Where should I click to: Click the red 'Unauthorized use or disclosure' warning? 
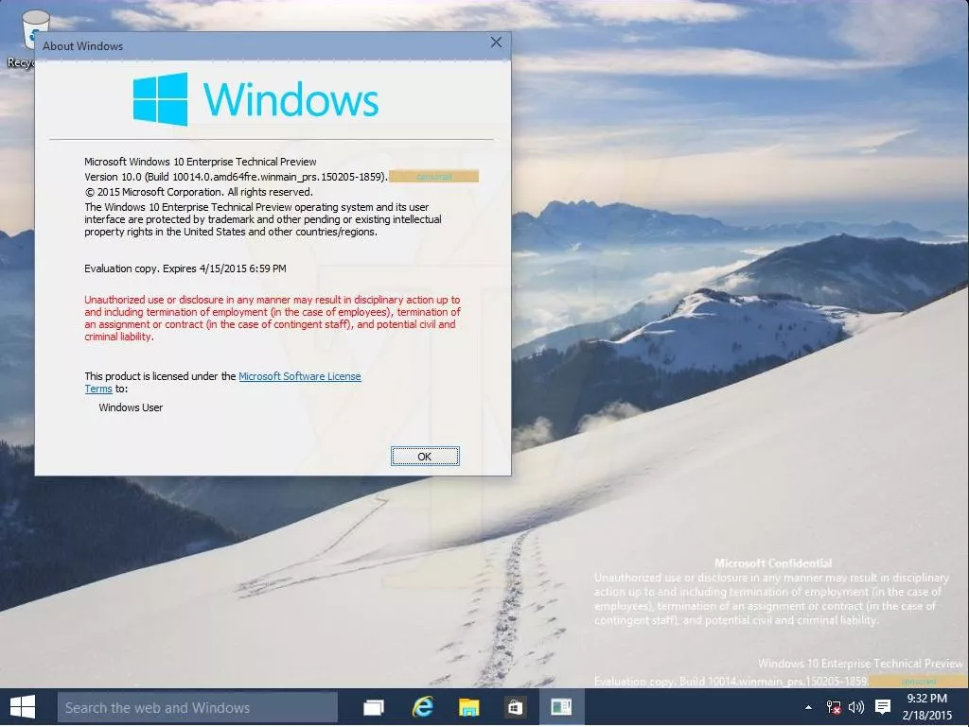click(273, 318)
